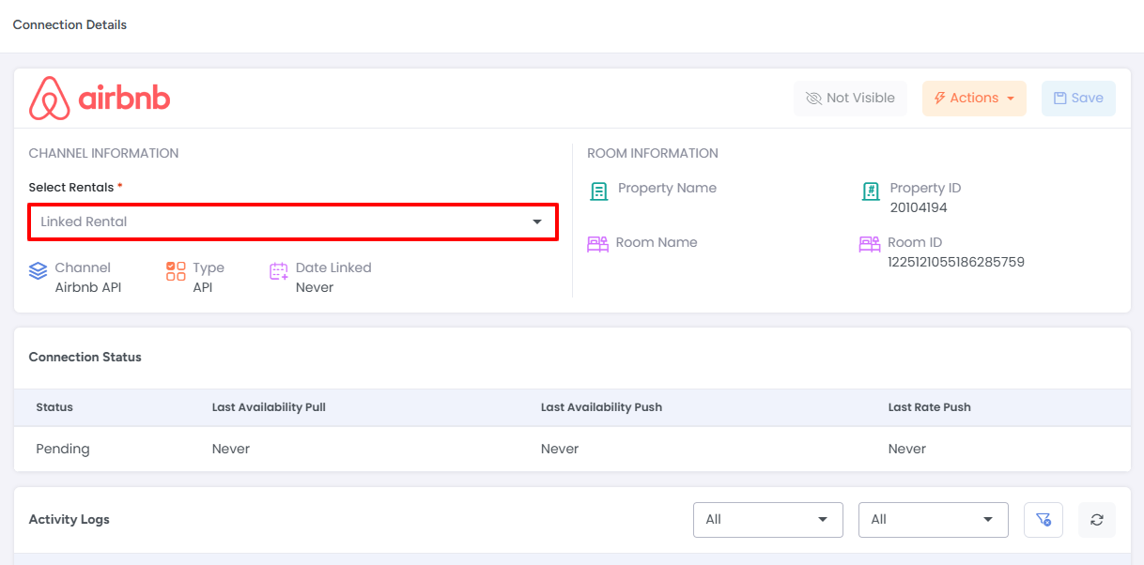Click the Date Linked Never value
Screen dimensions: 1144x565
pyautogui.click(x=315, y=287)
